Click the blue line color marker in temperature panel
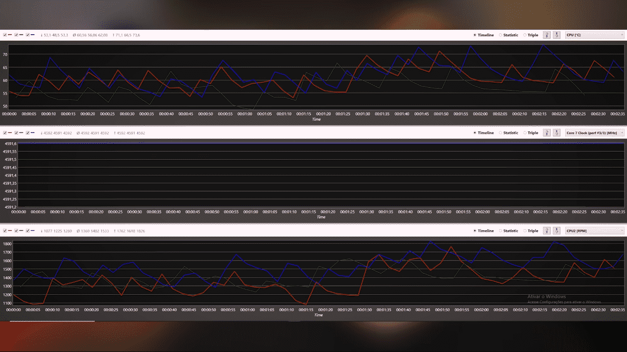This screenshot has width=627, height=352. (x=32, y=35)
